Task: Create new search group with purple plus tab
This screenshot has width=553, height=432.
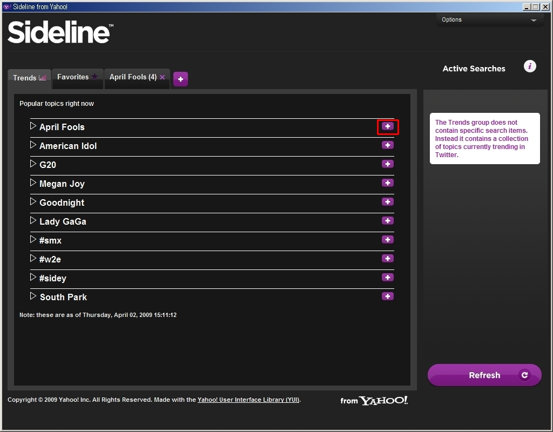Action: [x=180, y=79]
